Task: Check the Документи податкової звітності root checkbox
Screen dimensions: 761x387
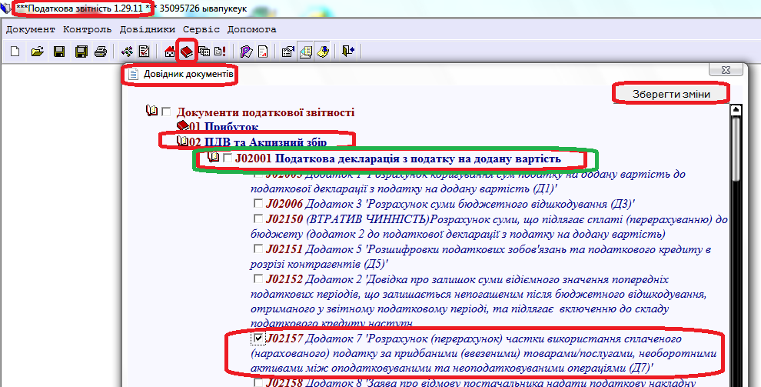Action: [166, 112]
